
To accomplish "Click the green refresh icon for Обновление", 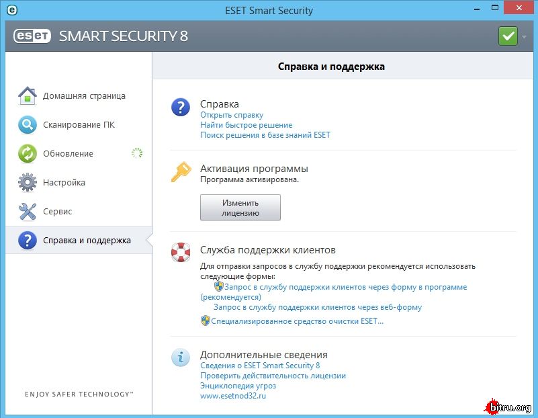I will click(x=27, y=153).
